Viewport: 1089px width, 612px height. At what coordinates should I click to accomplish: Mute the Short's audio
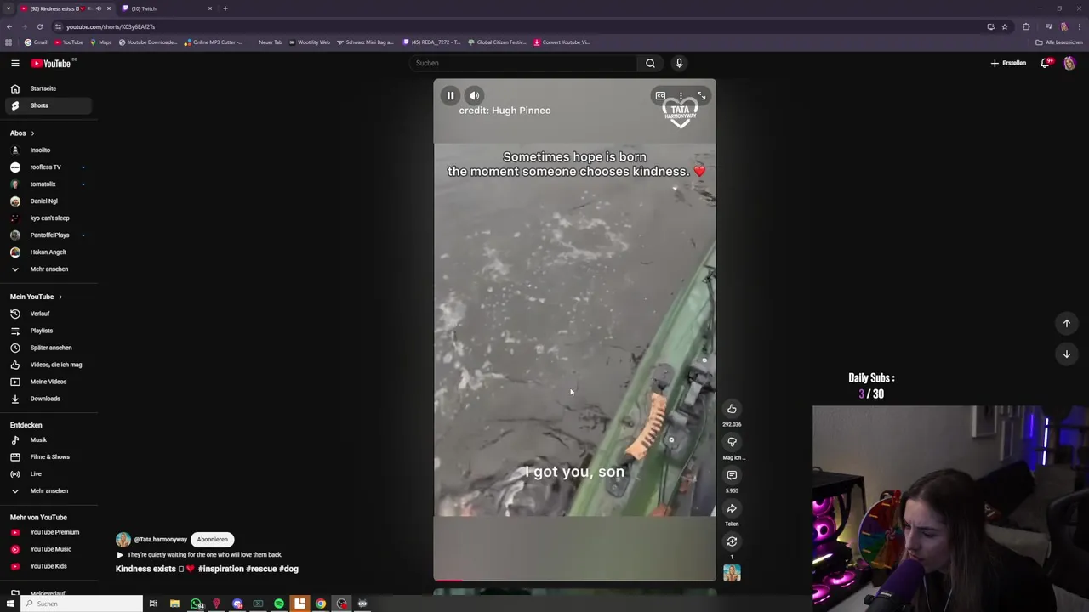pos(474,96)
